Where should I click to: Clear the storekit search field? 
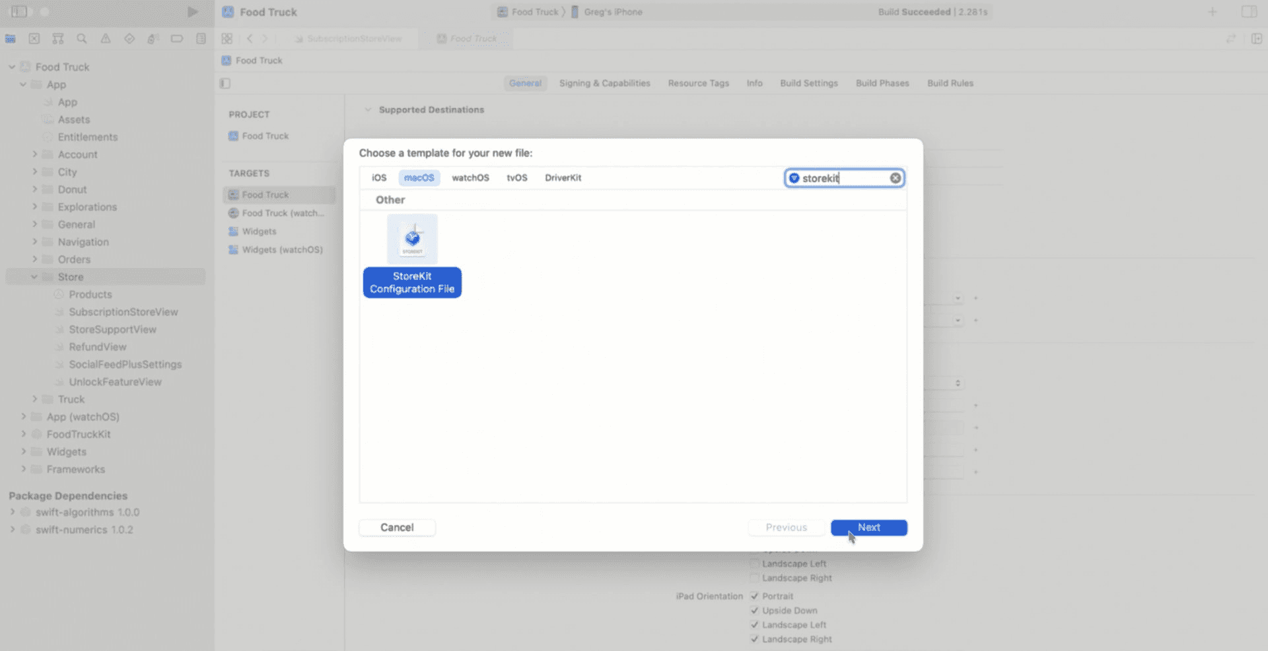tap(896, 178)
